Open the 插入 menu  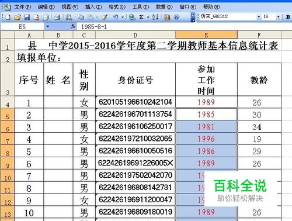[x=93, y=7]
